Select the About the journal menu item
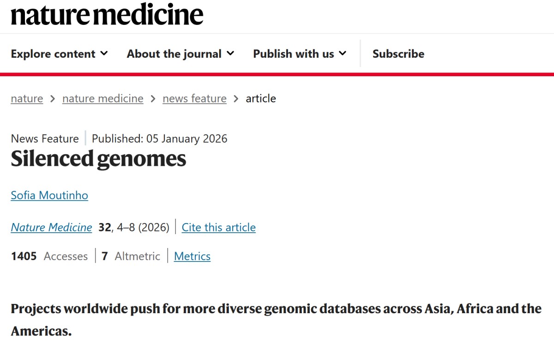 click(174, 54)
